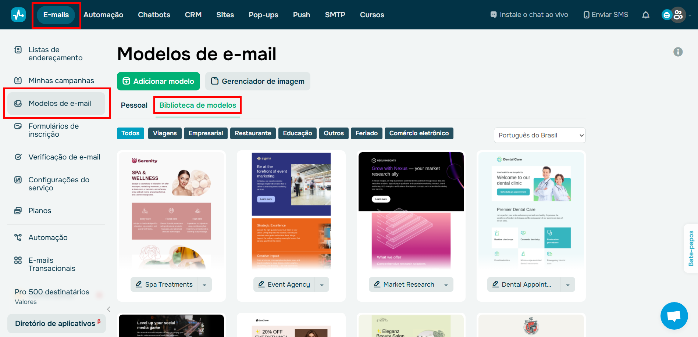
Task: Collapse the left sidebar with the chevron
Action: (108, 309)
